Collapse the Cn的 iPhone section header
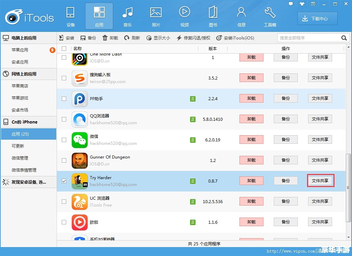The height and width of the screenshot is (256, 352). [28, 122]
